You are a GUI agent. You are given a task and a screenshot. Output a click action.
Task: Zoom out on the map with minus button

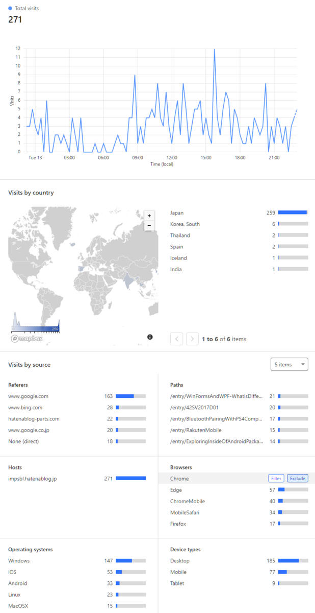tap(149, 225)
